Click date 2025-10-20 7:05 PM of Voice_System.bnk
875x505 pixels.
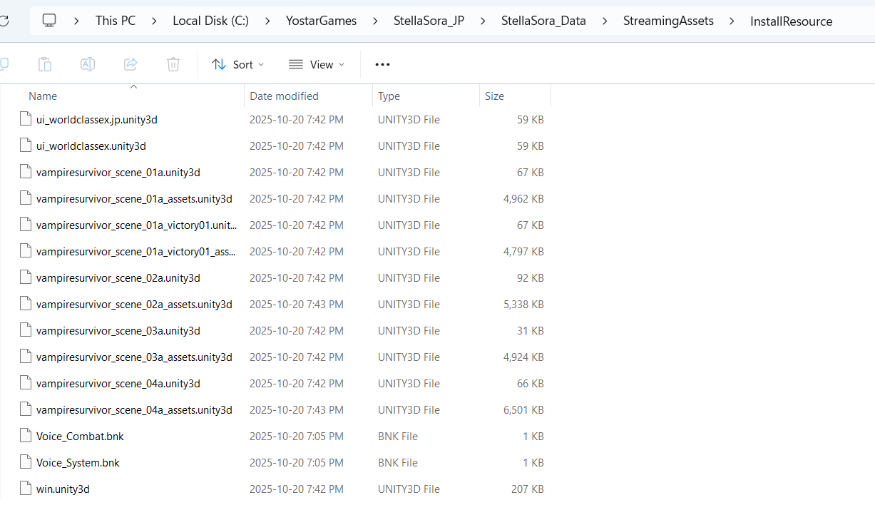tap(297, 462)
